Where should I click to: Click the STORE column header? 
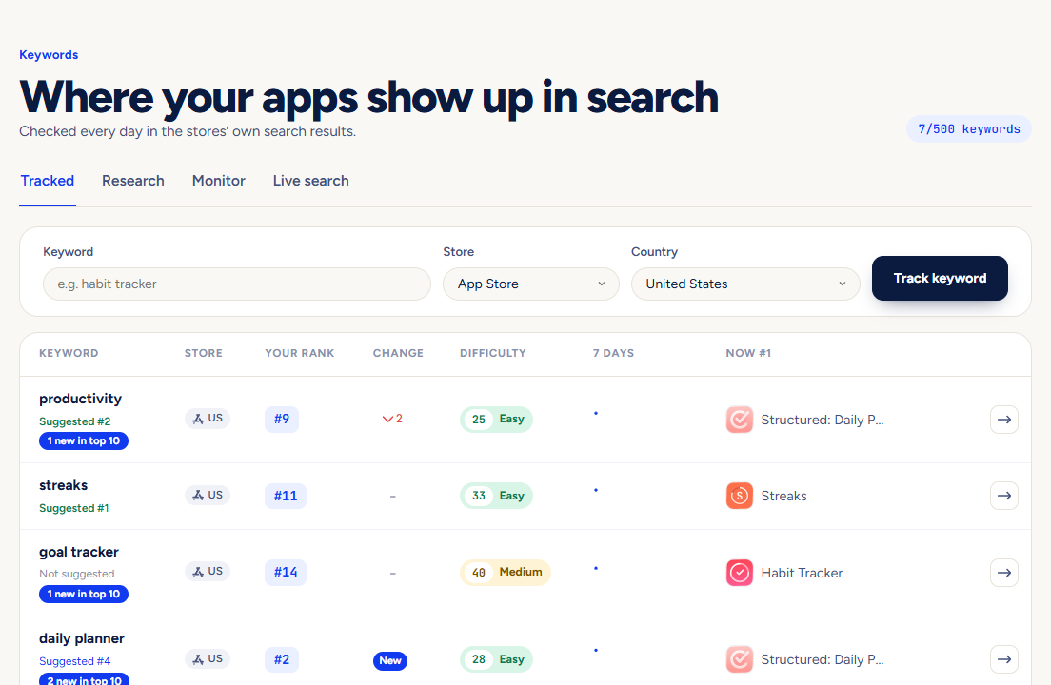(x=203, y=353)
